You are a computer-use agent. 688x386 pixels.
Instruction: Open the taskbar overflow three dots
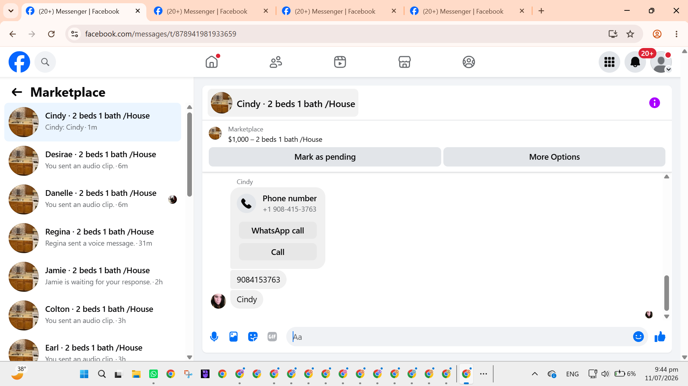click(484, 374)
